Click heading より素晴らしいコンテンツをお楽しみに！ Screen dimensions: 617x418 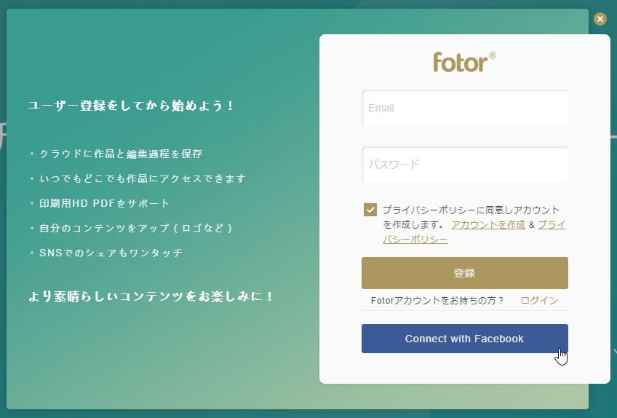[151, 296]
